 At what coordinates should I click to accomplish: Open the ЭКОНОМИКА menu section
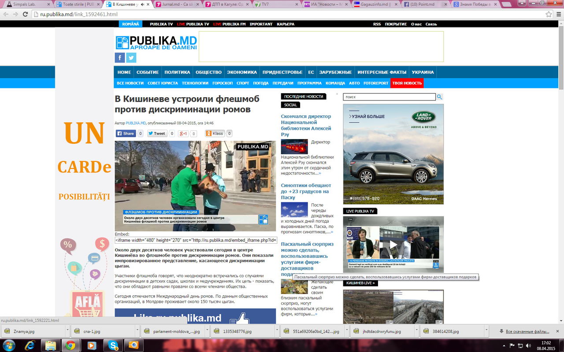tap(242, 72)
